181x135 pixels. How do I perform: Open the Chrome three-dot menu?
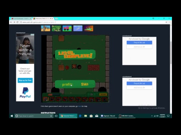170,22
